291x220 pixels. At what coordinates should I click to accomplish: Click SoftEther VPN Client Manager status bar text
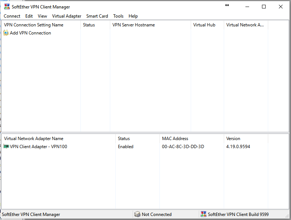31,214
